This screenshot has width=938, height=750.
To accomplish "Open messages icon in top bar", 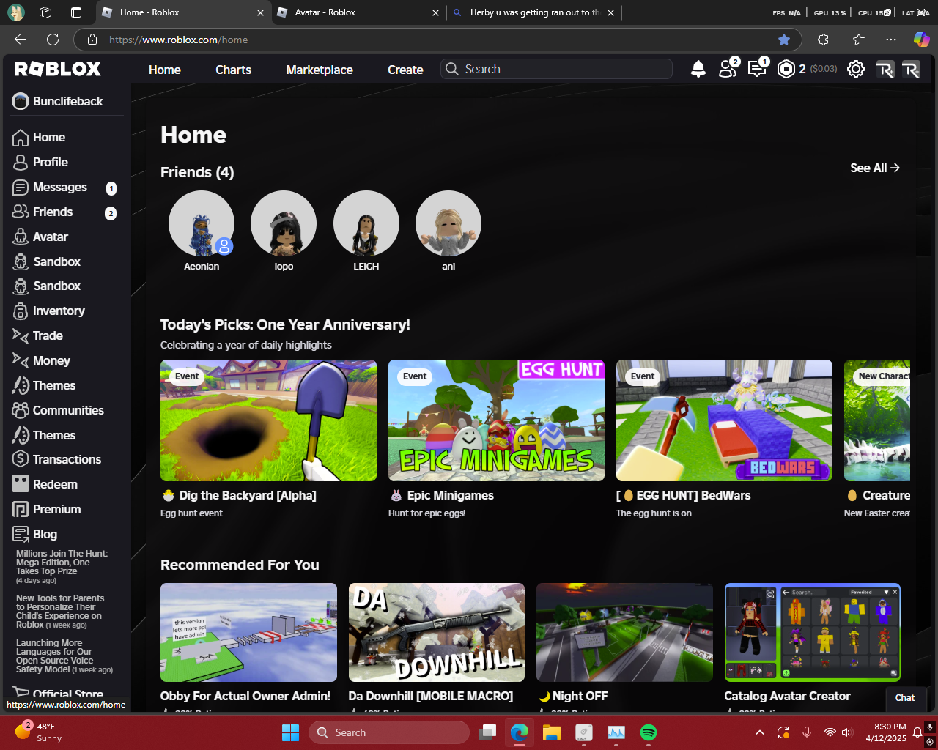I will (x=758, y=68).
